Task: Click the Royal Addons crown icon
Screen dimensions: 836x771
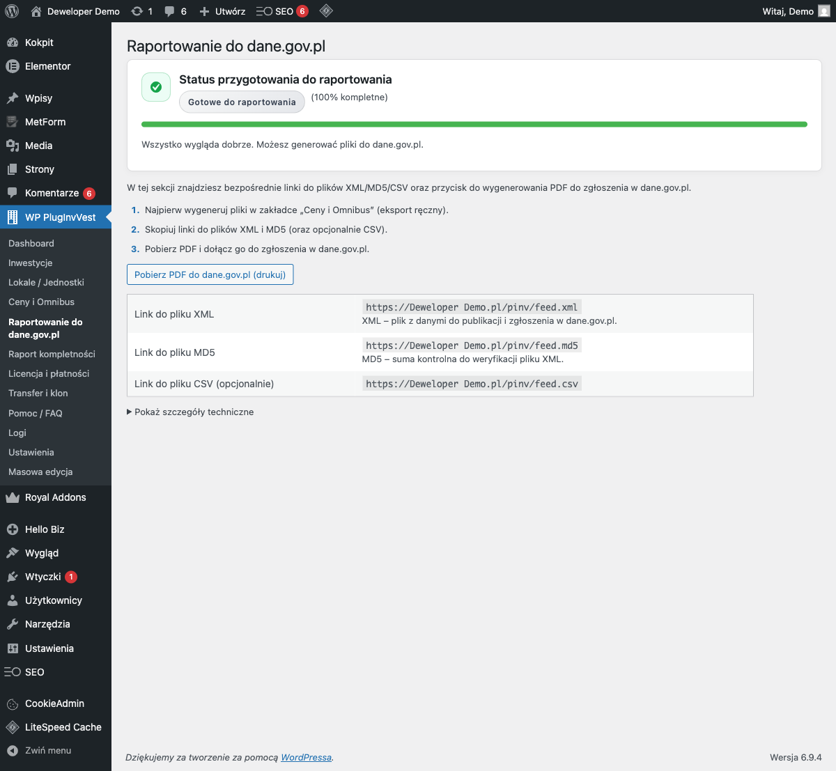Action: (12, 497)
